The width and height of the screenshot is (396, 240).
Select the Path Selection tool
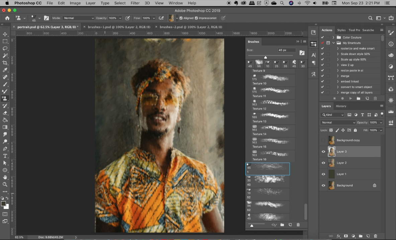(x=5, y=163)
